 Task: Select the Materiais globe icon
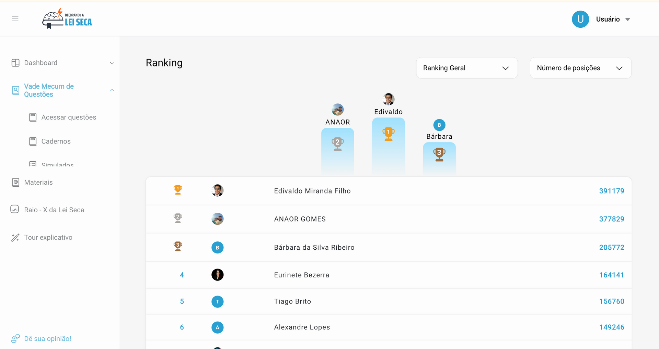click(x=15, y=182)
